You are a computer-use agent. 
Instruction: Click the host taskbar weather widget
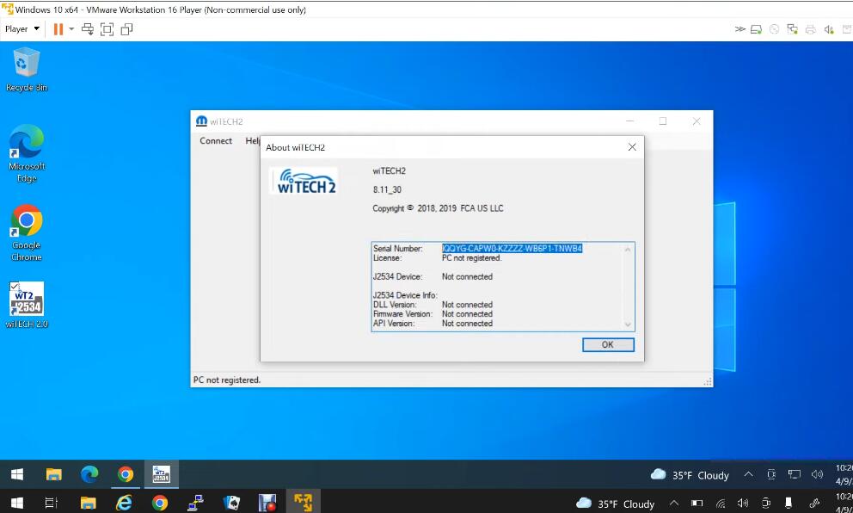[616, 504]
